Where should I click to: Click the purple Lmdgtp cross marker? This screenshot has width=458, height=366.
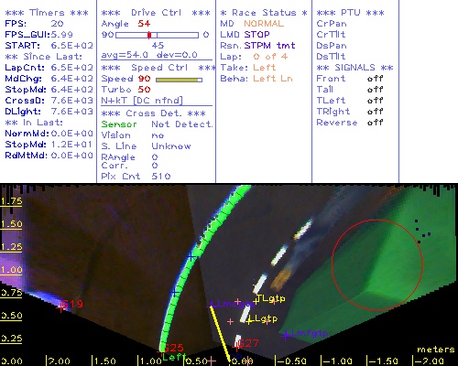point(212,305)
